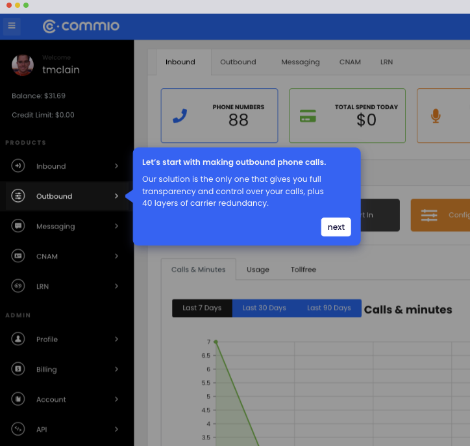
Task: Expand the Outbound menu chevron
Action: click(x=117, y=196)
